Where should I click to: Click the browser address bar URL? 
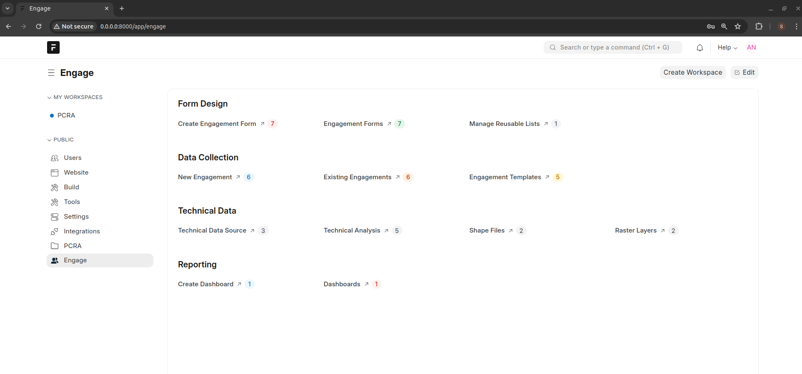pos(133,26)
